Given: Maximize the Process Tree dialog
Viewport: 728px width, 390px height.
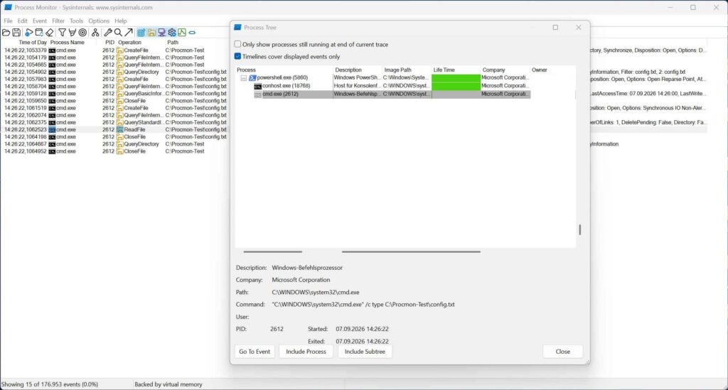Looking at the screenshot, I should [x=555, y=28].
